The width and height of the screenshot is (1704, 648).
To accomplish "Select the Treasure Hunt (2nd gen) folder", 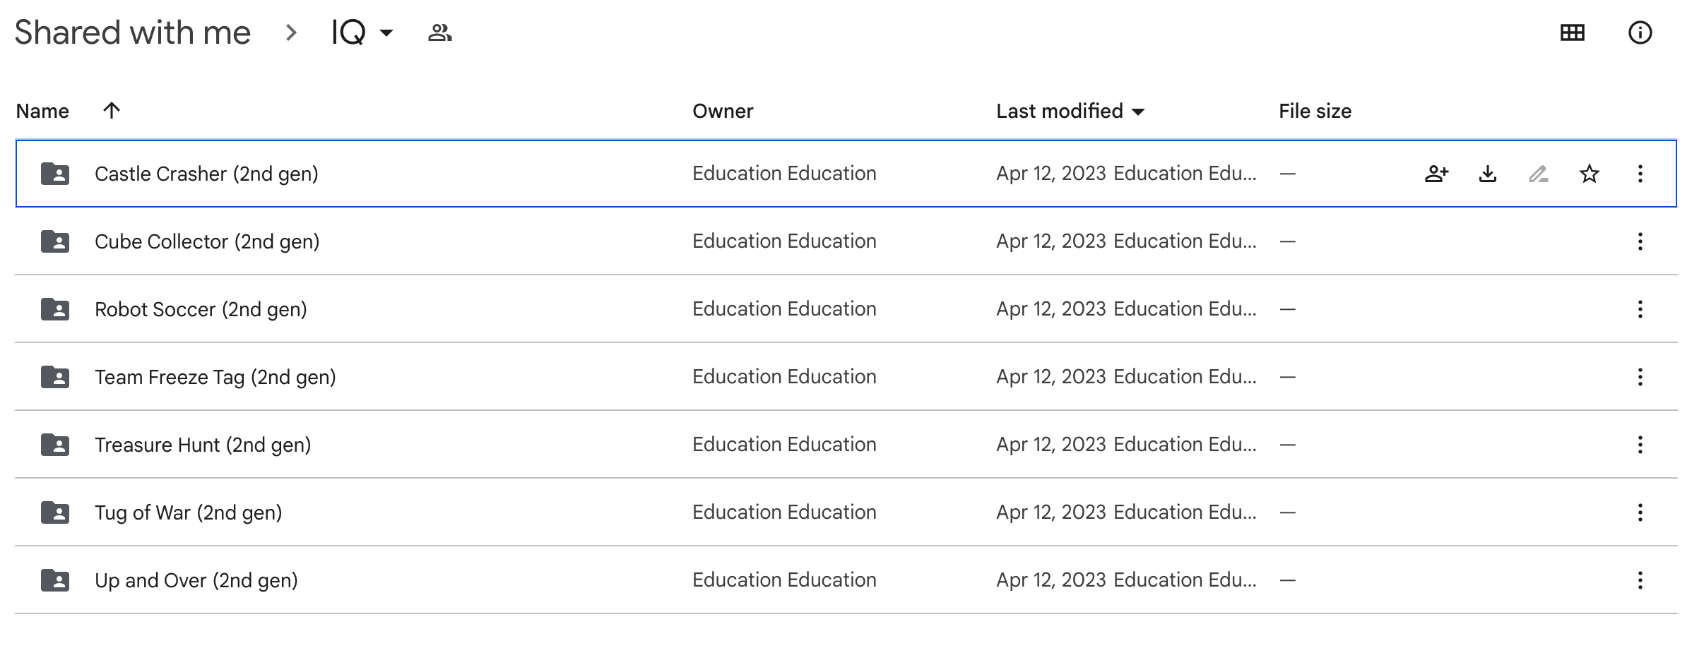I will pyautogui.click(x=203, y=445).
